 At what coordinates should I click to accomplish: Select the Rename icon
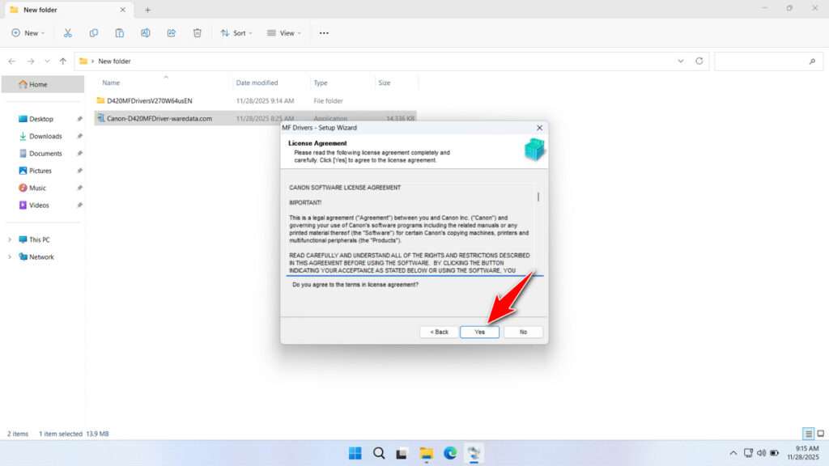tap(146, 32)
